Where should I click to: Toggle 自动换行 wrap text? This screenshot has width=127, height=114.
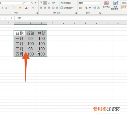click(66, 3)
